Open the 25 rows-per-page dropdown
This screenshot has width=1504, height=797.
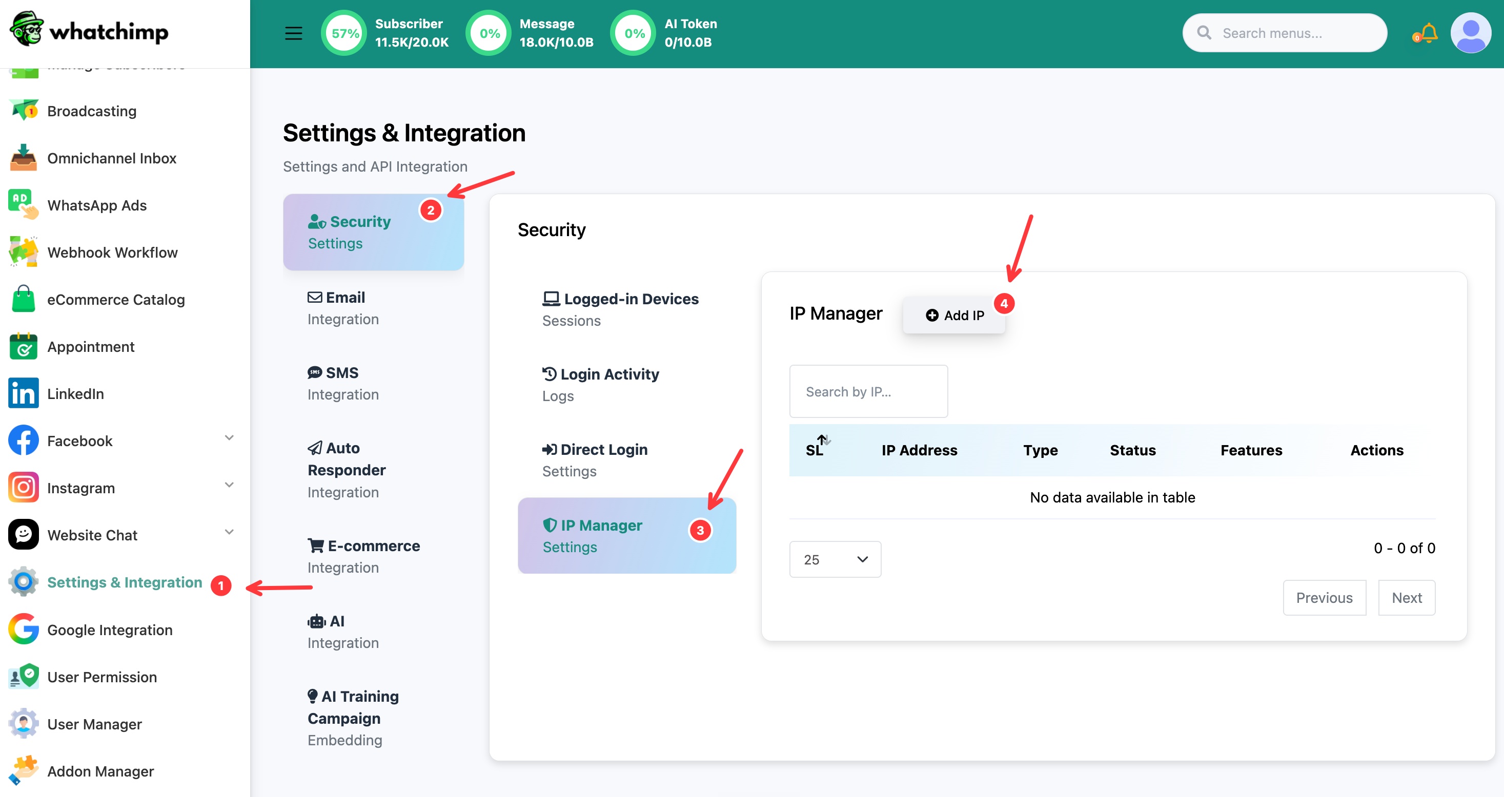tap(835, 559)
